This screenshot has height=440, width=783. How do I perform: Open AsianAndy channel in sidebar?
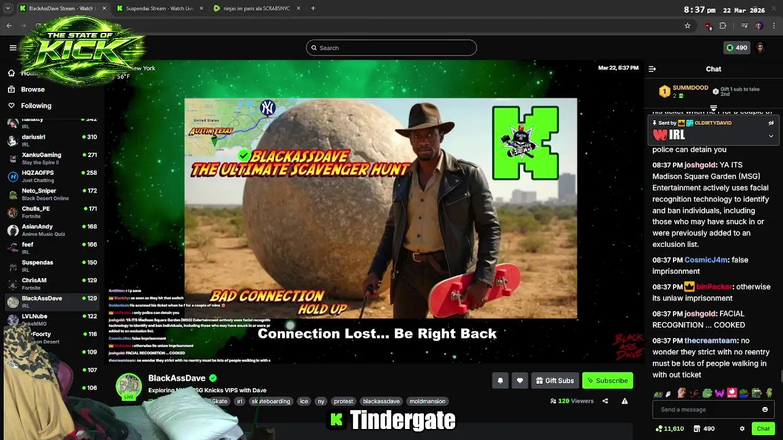(x=52, y=230)
